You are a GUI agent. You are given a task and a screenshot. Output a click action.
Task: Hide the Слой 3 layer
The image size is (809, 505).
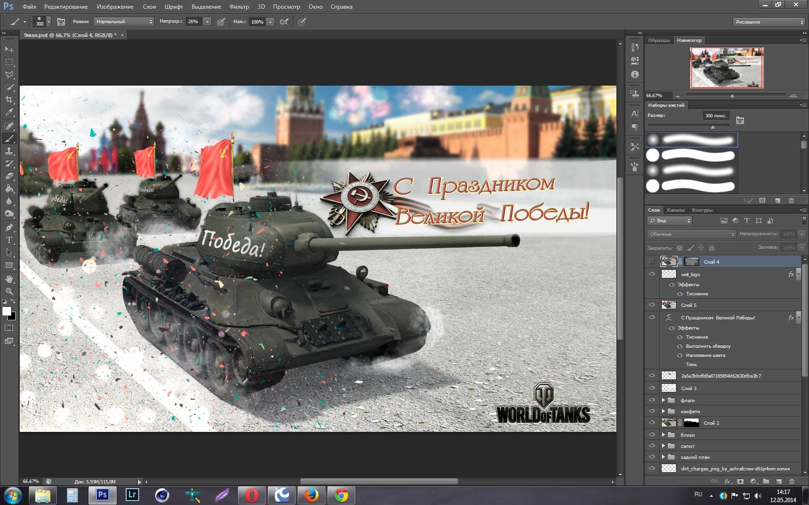point(652,388)
